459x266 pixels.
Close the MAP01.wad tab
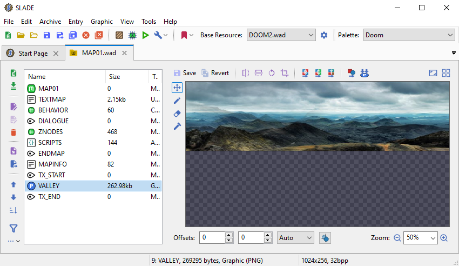coord(124,53)
